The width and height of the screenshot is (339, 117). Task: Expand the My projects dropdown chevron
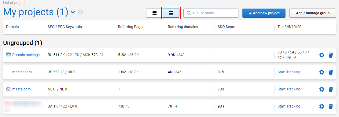73,12
